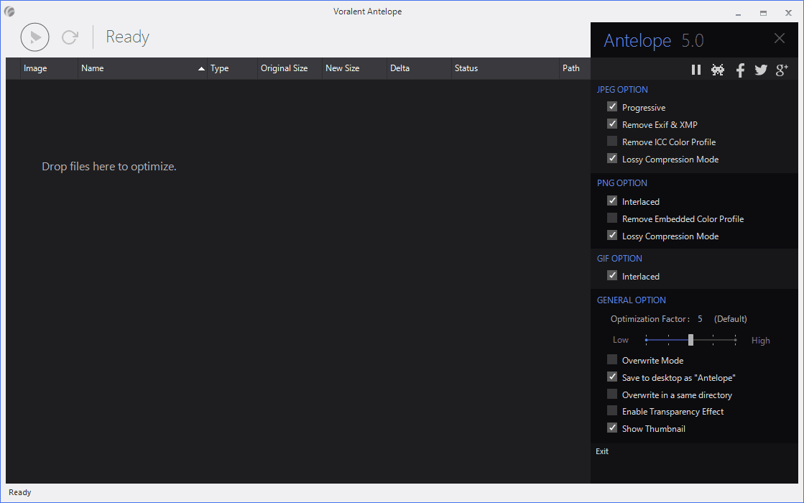
Task: Uncheck the GIF Interlaced option
Action: coord(612,276)
